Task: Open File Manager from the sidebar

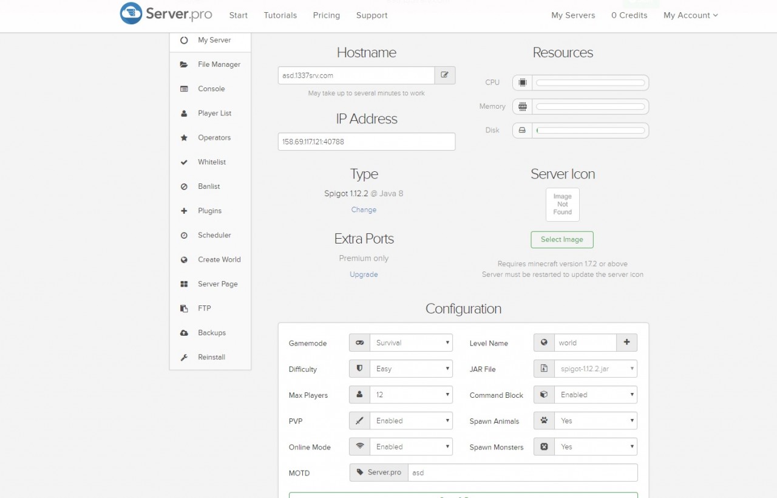Action: point(210,64)
